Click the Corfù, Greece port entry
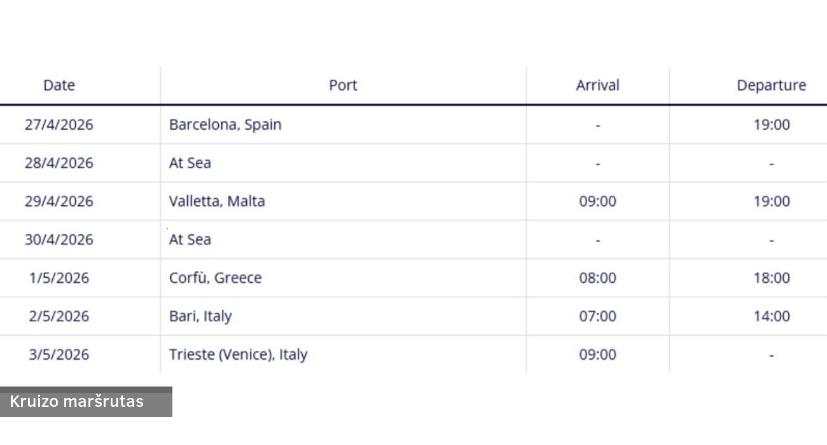 click(215, 278)
